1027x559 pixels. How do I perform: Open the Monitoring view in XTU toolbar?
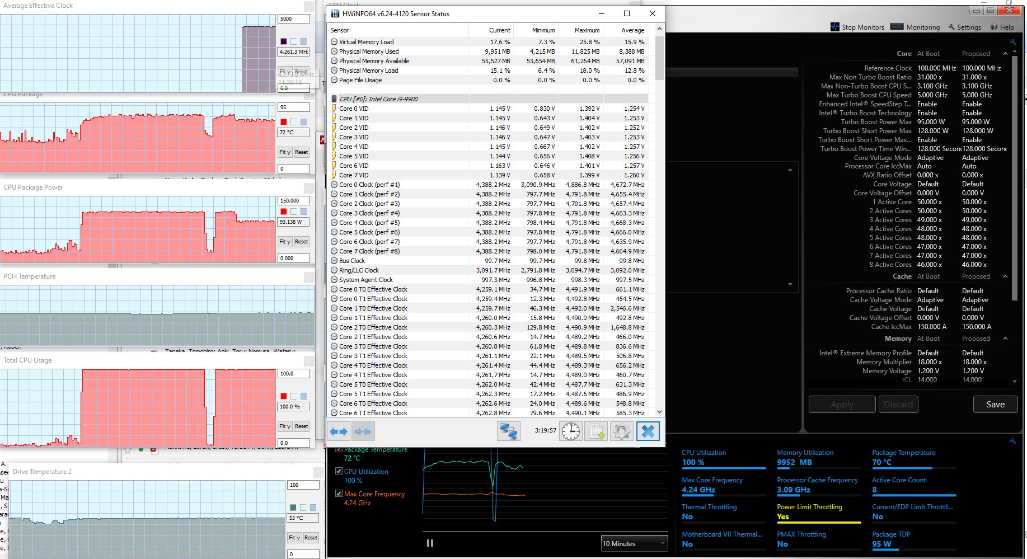(915, 27)
